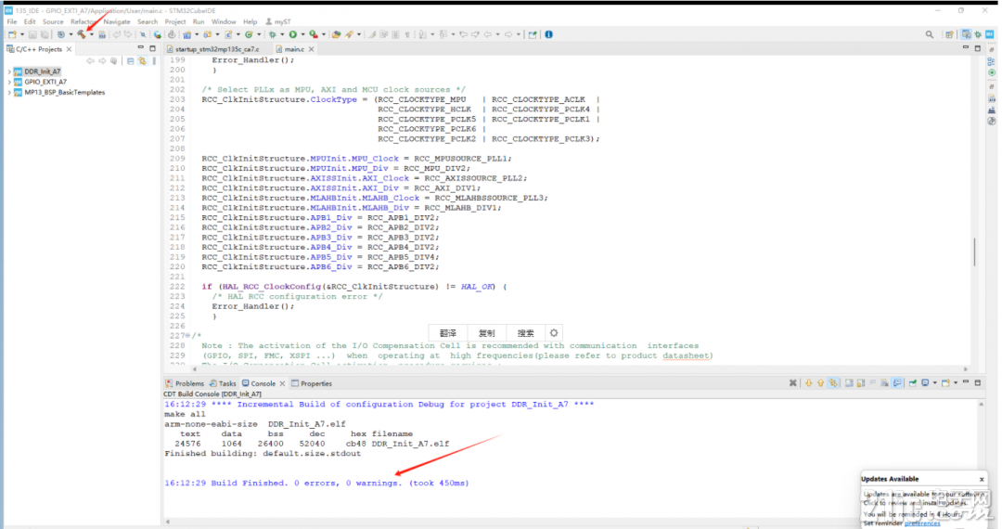Switch to the Debug perspective icon
Viewport: 1002px width, 529px height.
(978, 34)
